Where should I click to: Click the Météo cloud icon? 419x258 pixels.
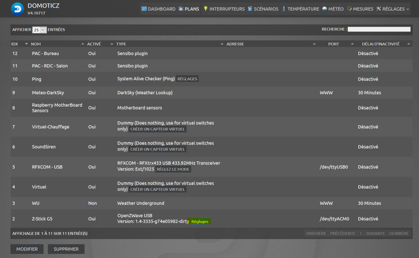[324, 9]
